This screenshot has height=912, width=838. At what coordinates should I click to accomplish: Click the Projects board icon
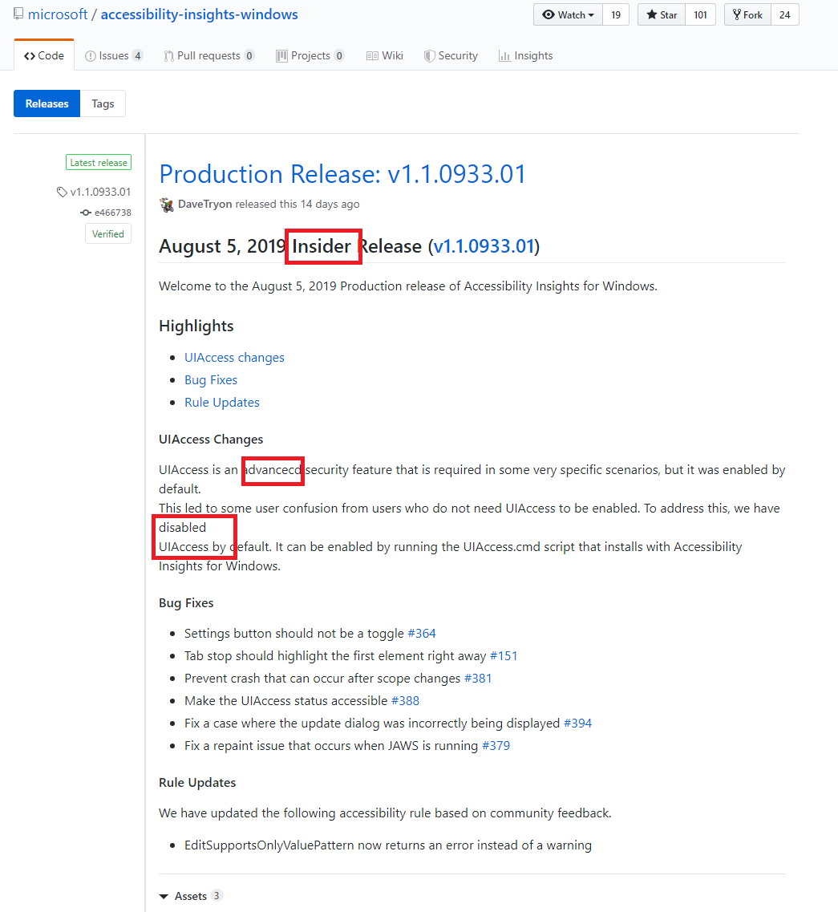(x=281, y=56)
